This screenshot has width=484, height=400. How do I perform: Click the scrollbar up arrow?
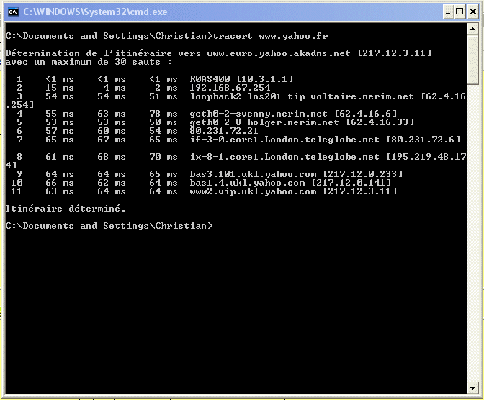click(472, 29)
